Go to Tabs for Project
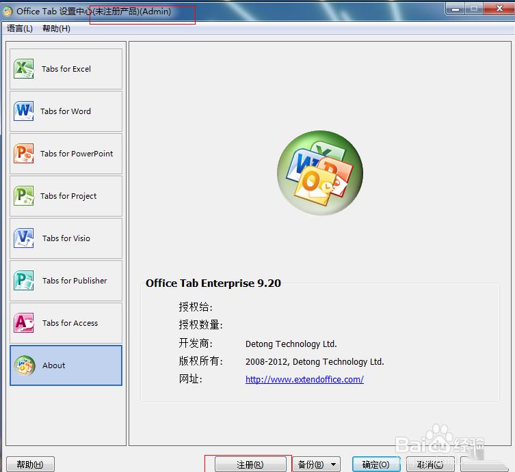The height and width of the screenshot is (472, 515). pos(66,196)
